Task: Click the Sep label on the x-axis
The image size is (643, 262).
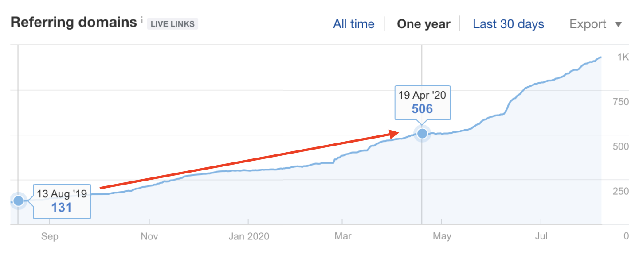Action: point(50,236)
